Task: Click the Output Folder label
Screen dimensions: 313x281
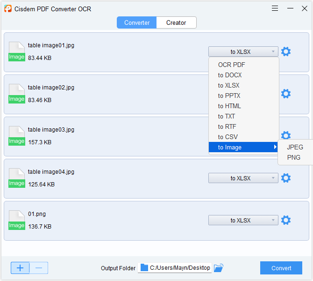Action: (x=118, y=268)
